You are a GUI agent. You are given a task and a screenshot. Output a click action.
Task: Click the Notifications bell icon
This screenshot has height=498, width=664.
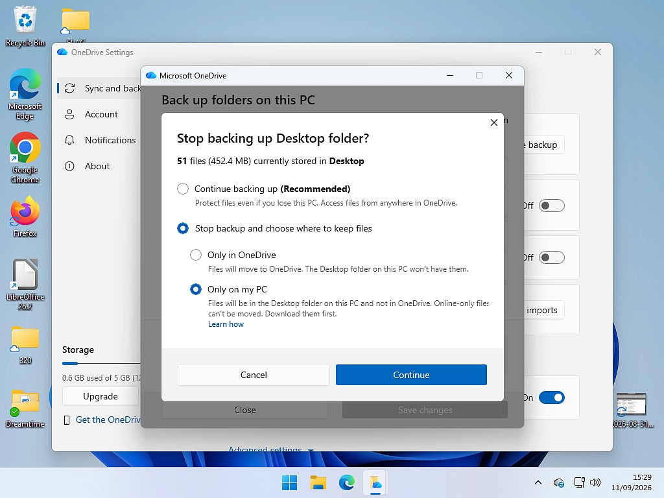click(69, 140)
